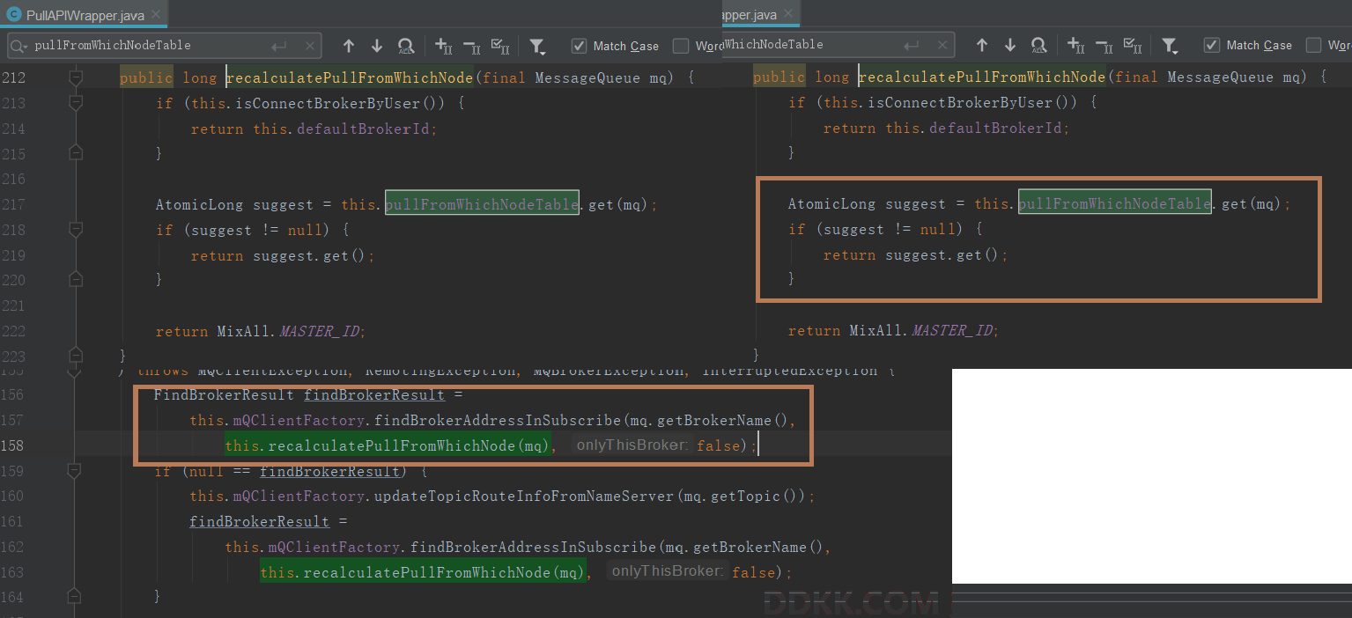Click onlyThisBroker parameter hint on line 163
This screenshot has width=1352, height=618.
[667, 571]
